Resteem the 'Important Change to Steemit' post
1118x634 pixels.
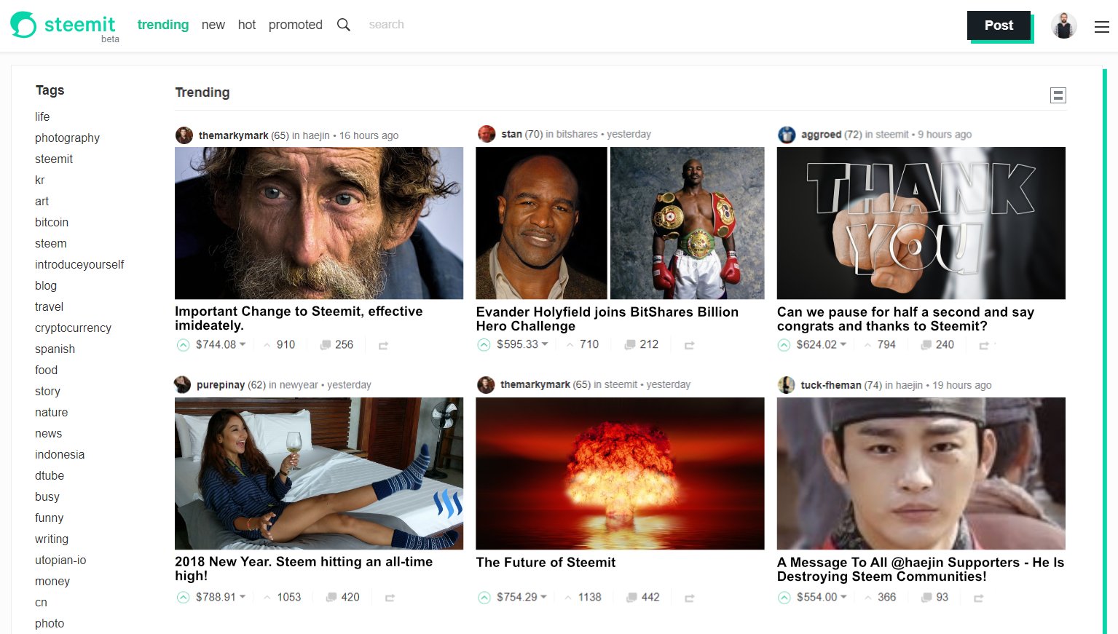tap(383, 346)
